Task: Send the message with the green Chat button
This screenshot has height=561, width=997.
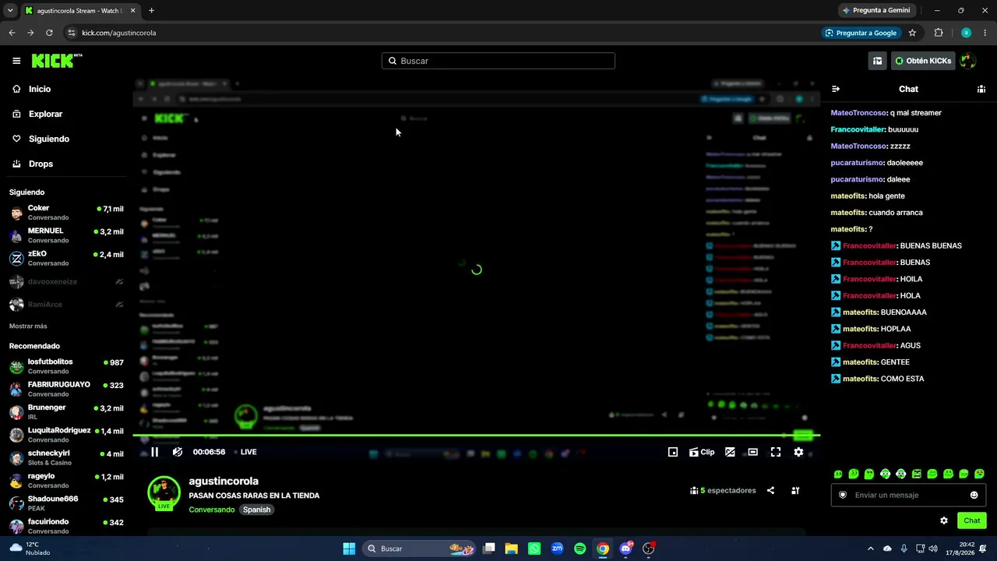Action: pos(972,520)
